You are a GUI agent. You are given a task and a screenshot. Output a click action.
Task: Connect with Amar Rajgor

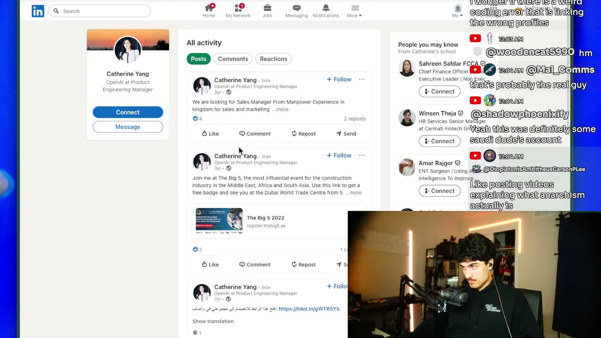coord(439,191)
